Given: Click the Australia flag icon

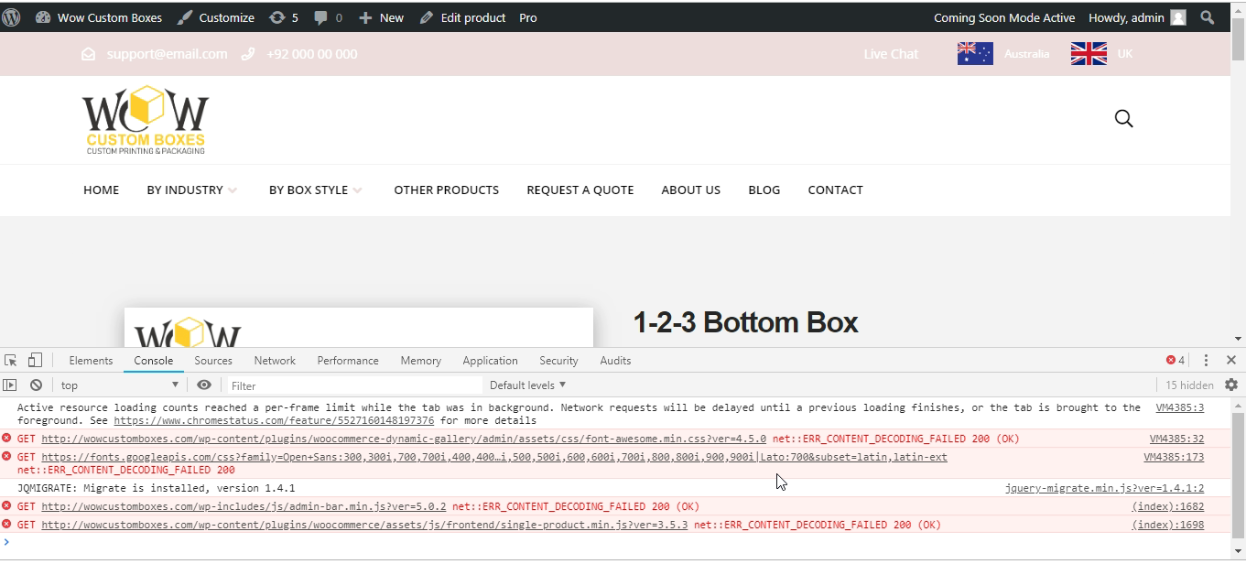Looking at the screenshot, I should (x=975, y=54).
